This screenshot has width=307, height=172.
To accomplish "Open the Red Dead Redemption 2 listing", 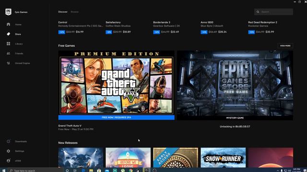I will click(x=262, y=22).
